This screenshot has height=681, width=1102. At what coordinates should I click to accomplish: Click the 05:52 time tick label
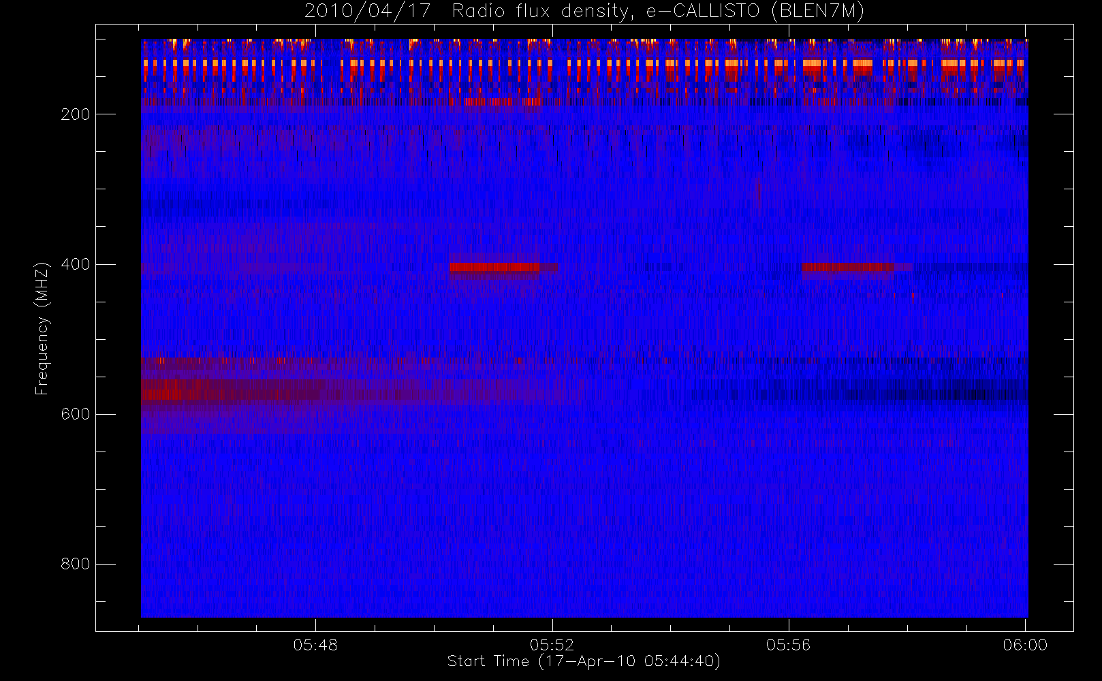(552, 645)
